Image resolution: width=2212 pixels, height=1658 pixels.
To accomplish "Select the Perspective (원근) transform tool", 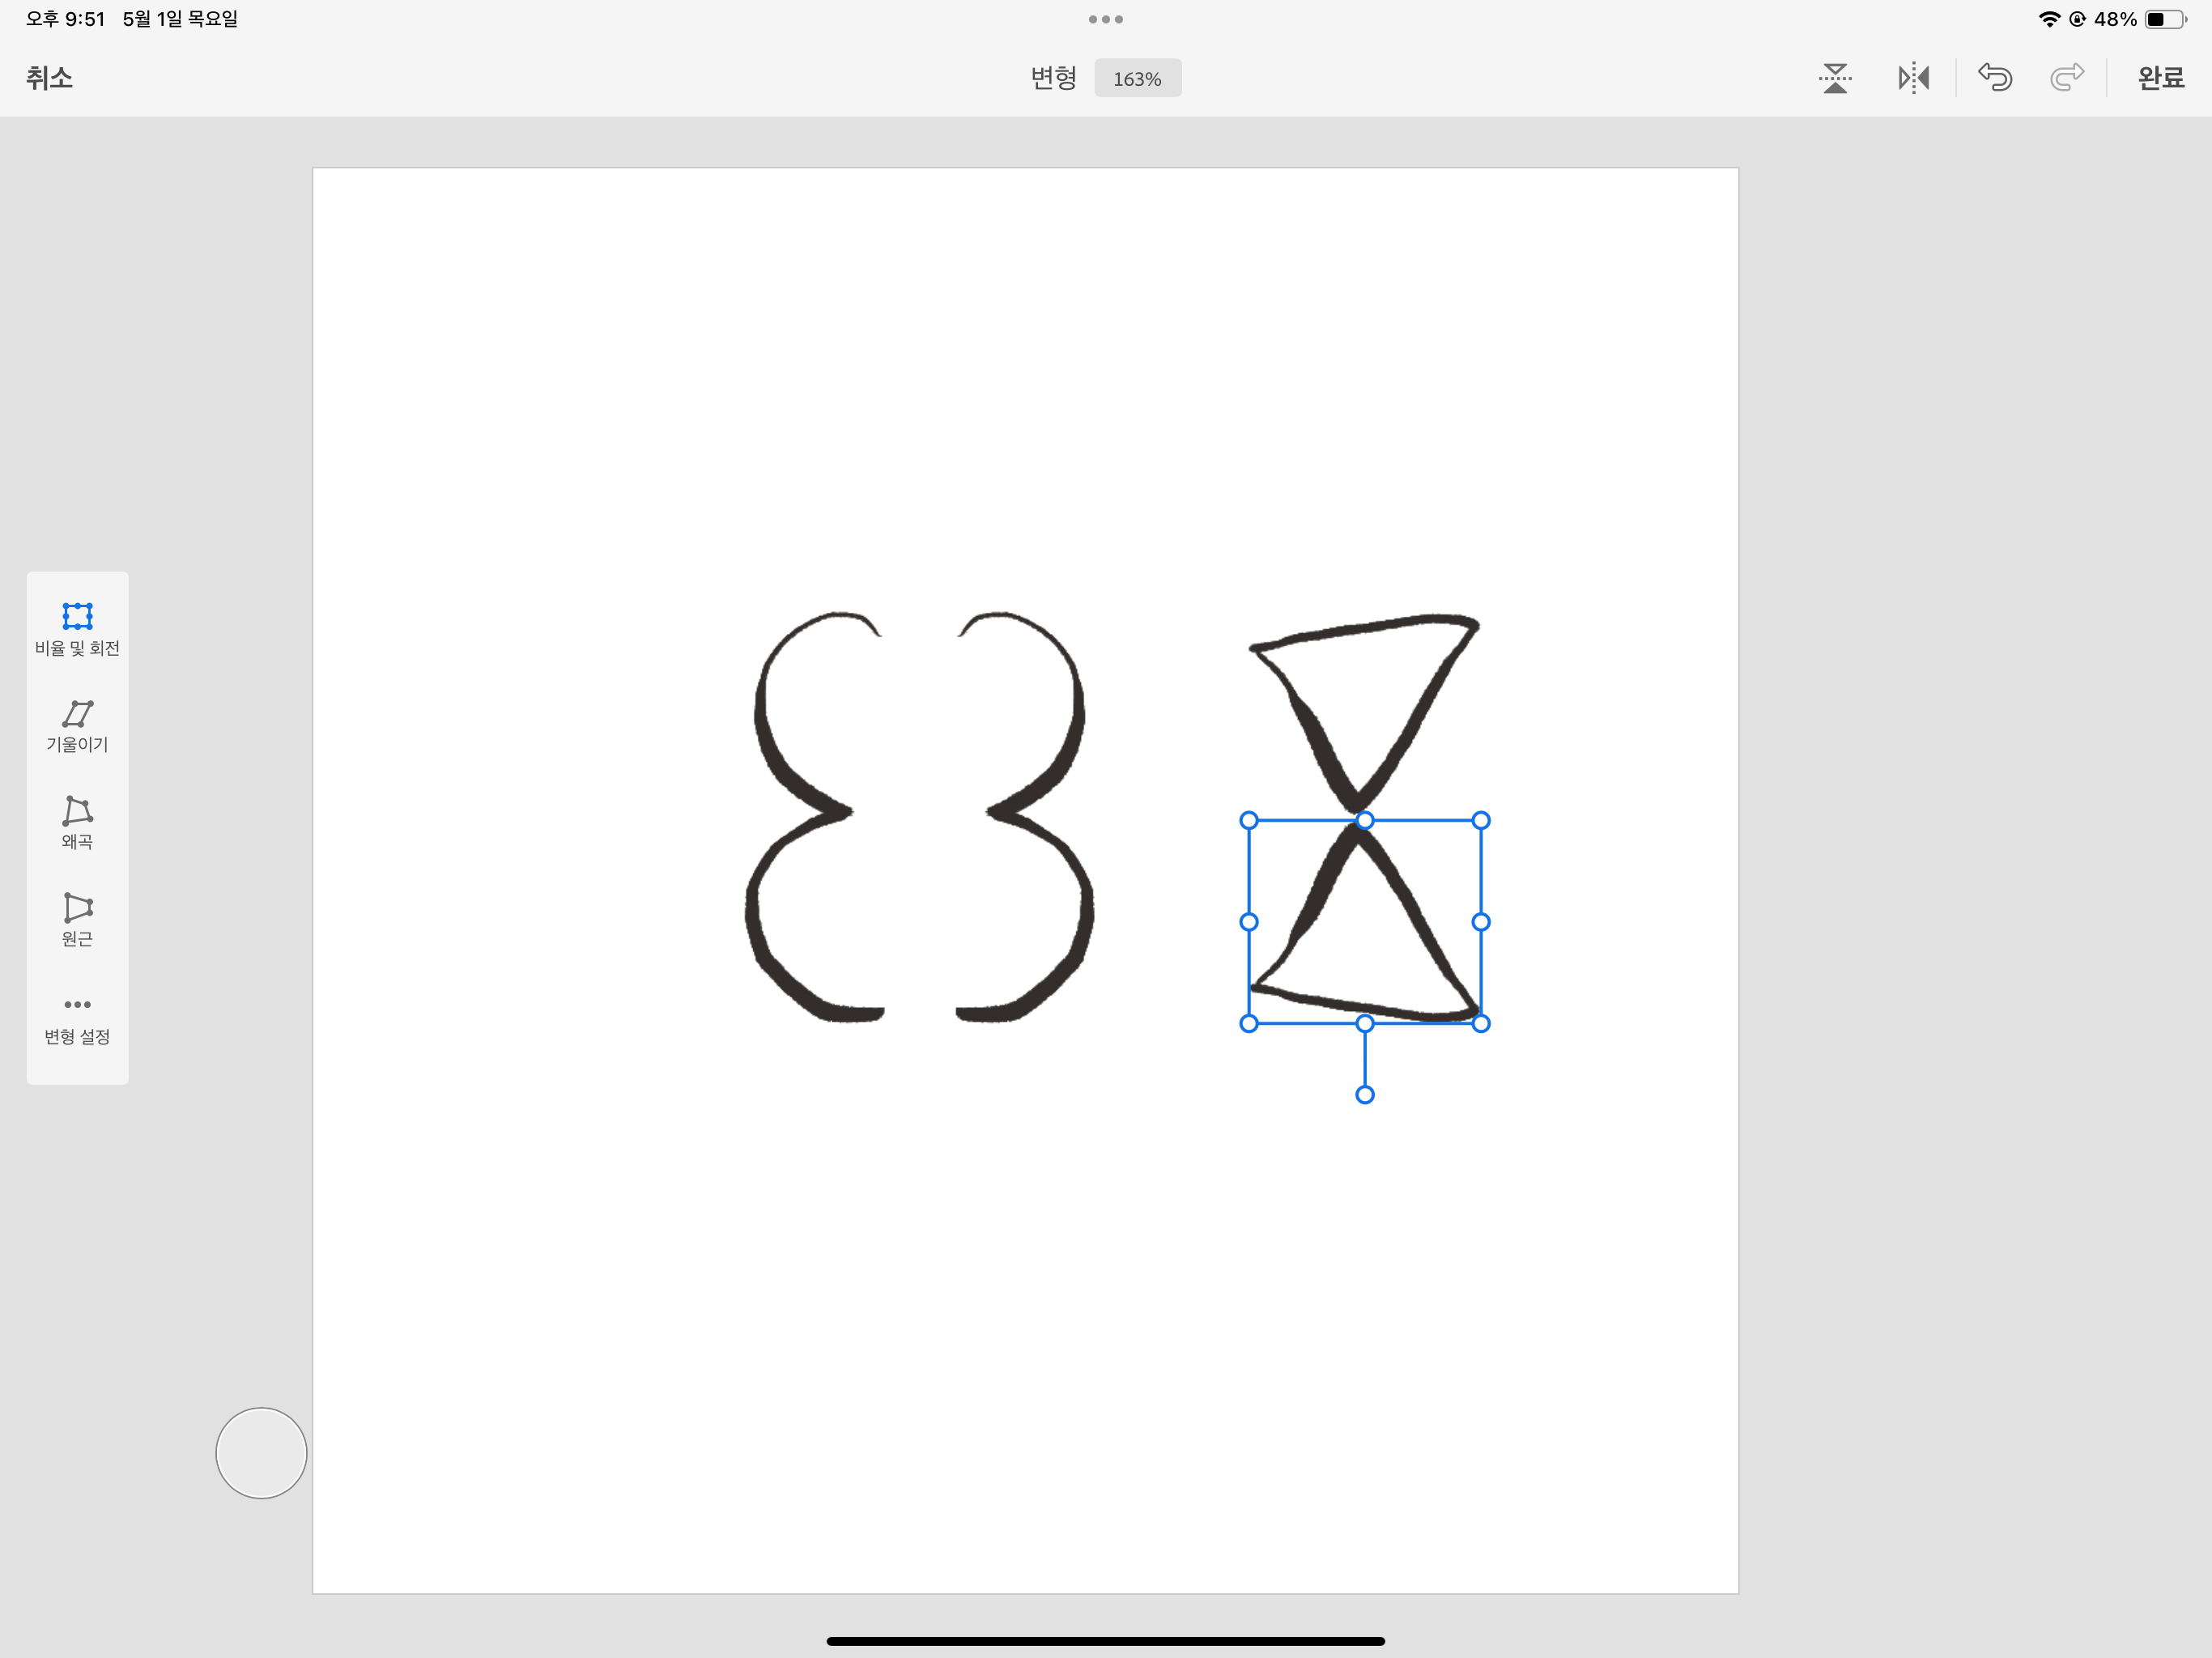I will 77,919.
